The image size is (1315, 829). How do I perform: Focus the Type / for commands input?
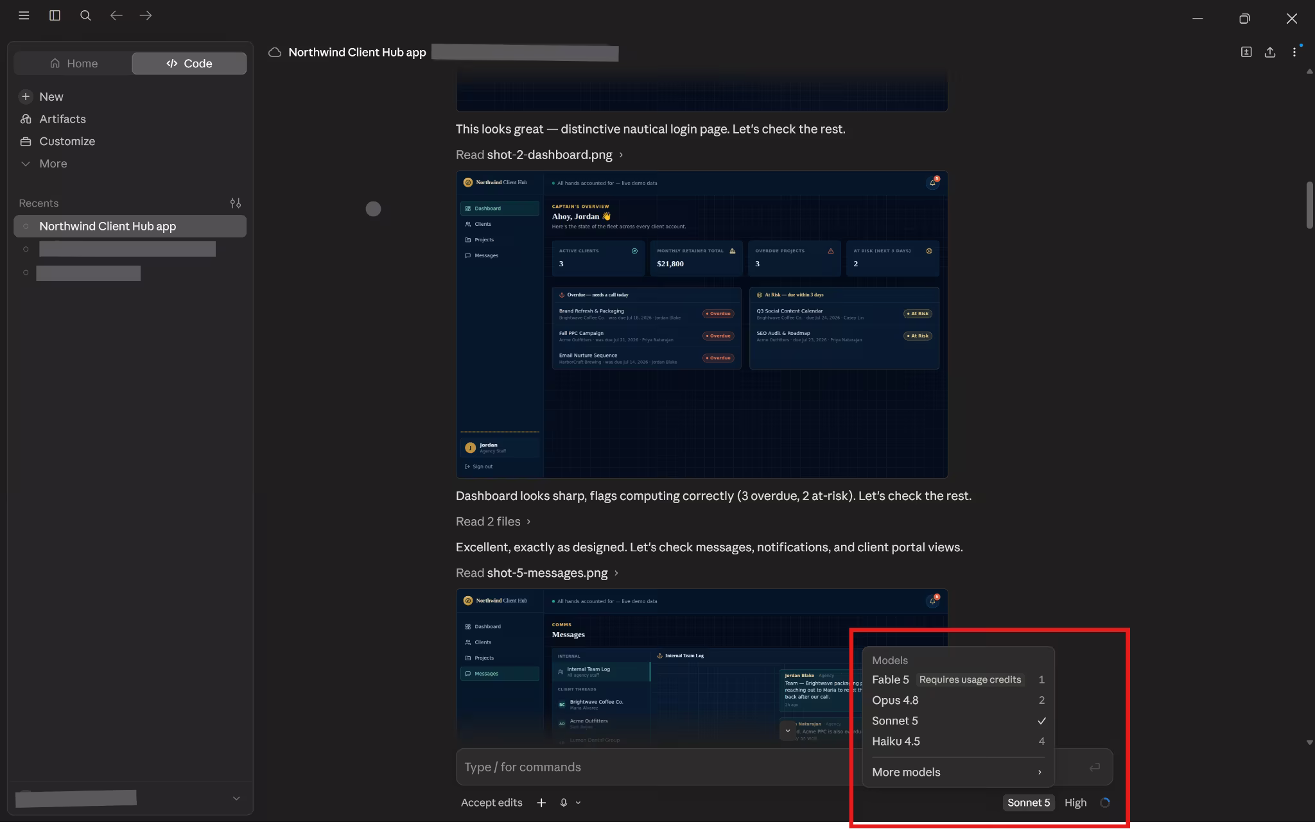[x=659, y=767]
